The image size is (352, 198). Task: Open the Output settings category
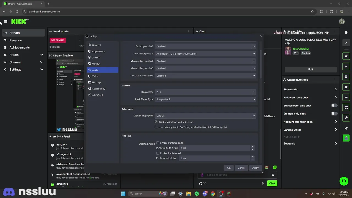(102, 64)
